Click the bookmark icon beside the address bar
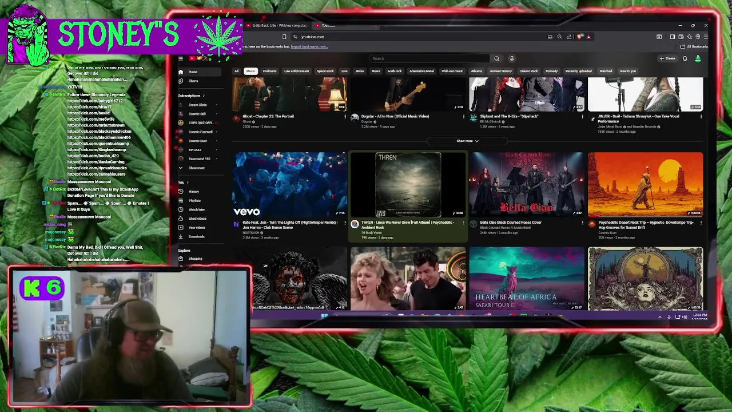 point(284,37)
